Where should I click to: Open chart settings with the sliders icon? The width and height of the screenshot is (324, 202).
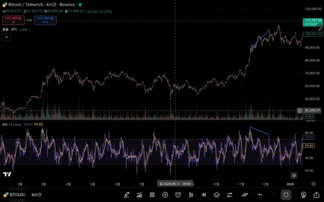[229, 195]
